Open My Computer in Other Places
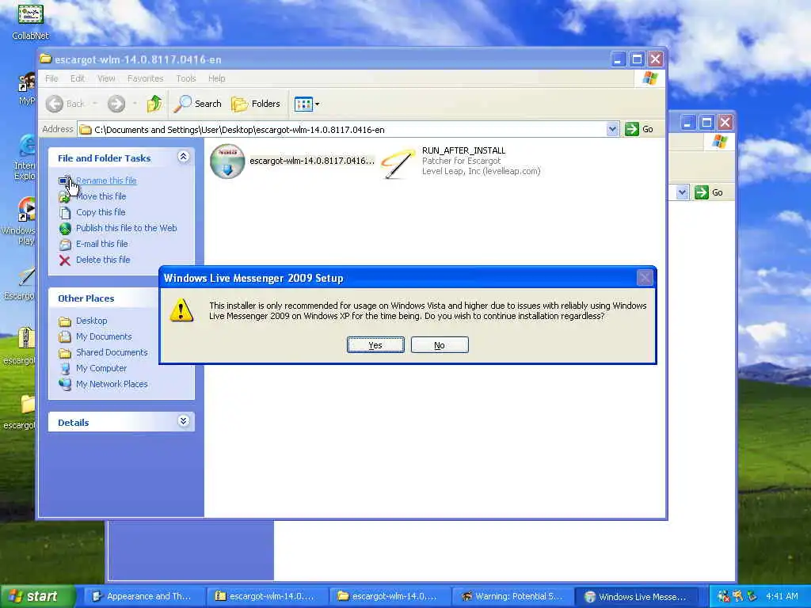Viewport: 811px width, 608px height. point(101,369)
